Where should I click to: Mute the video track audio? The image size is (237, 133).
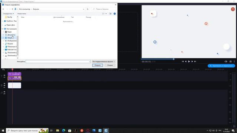[4, 85]
